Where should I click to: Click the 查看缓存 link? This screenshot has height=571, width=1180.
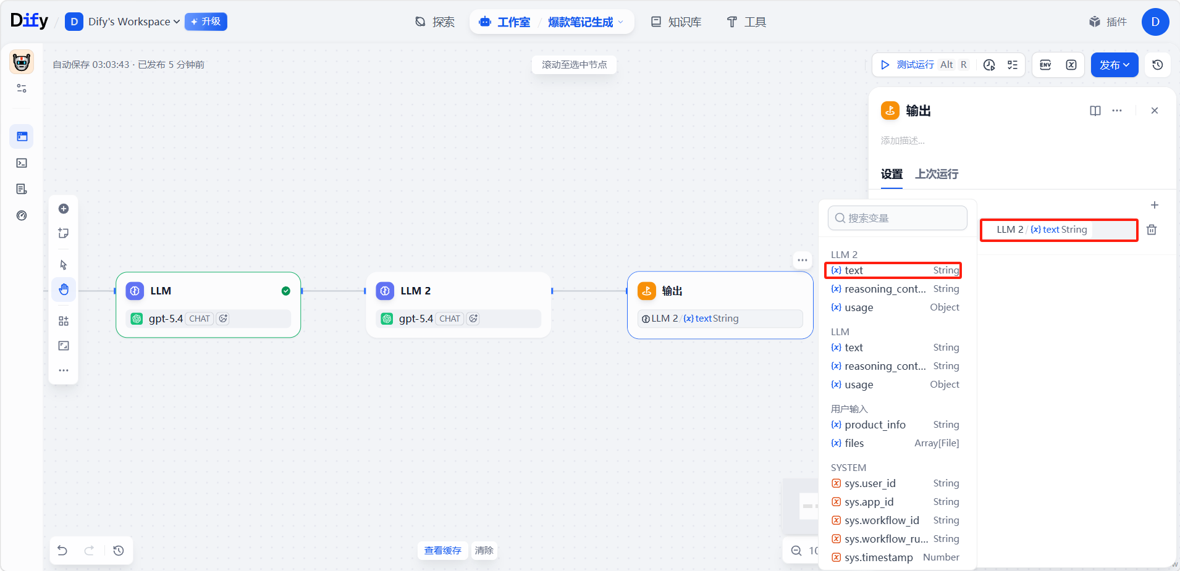click(x=442, y=551)
